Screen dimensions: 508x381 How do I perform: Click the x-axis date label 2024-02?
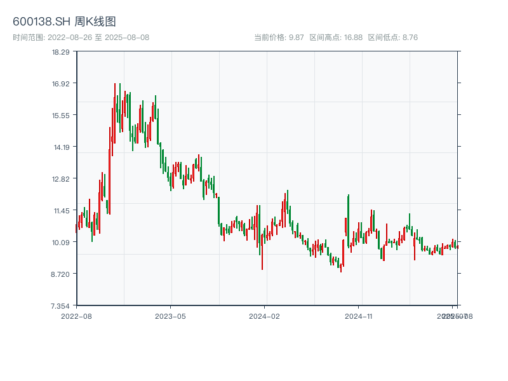coord(264,316)
